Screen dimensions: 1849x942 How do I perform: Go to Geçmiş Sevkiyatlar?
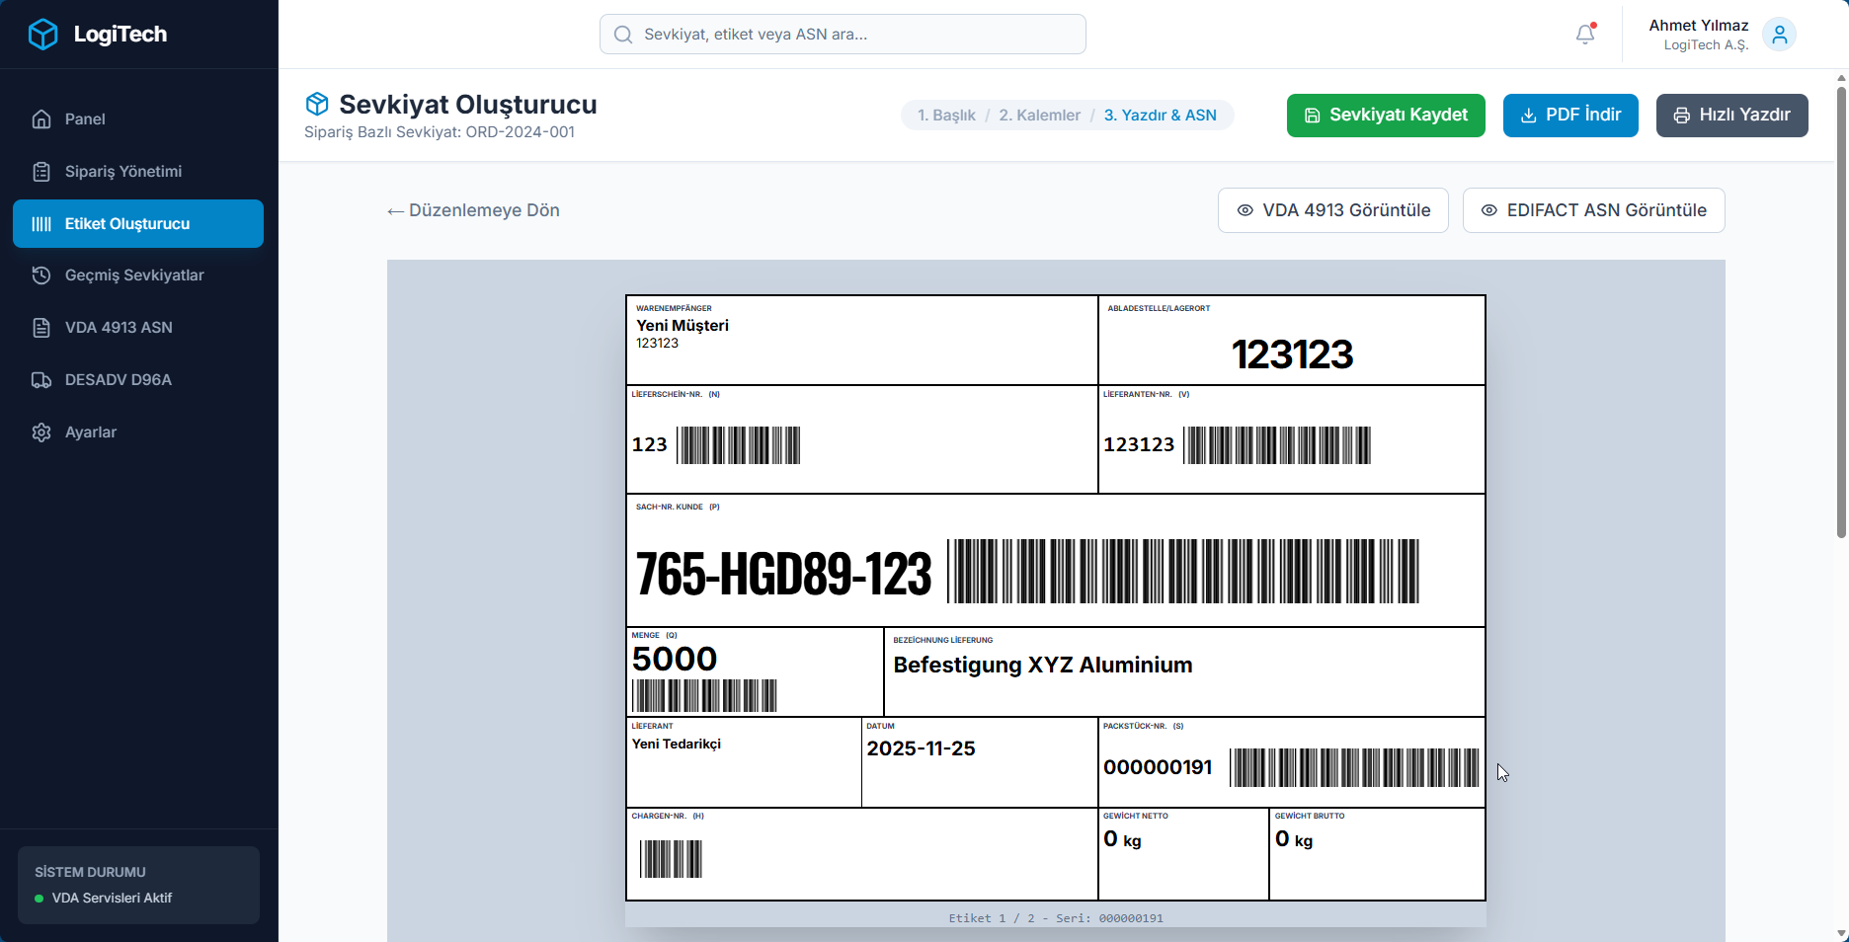pyautogui.click(x=138, y=275)
